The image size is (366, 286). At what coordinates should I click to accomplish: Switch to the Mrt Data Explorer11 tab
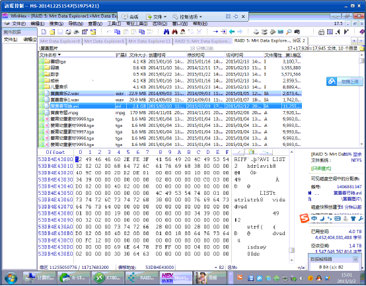click(x=149, y=42)
